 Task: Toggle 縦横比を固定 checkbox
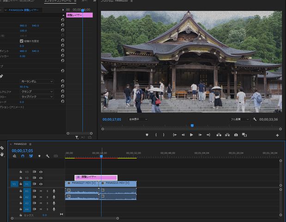[x=21, y=41]
